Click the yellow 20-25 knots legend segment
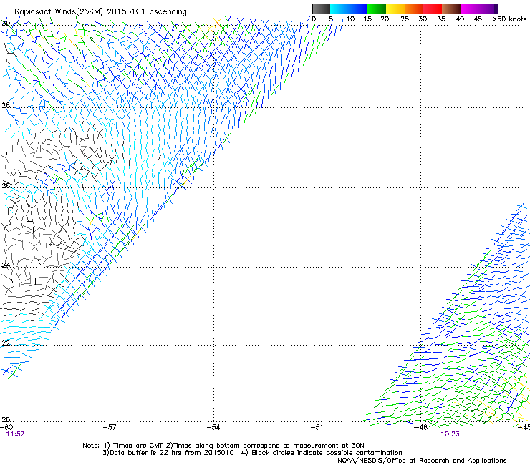The height and width of the screenshot is (465, 530). tap(395, 9)
